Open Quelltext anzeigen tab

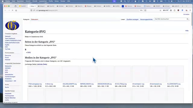point(132,19)
